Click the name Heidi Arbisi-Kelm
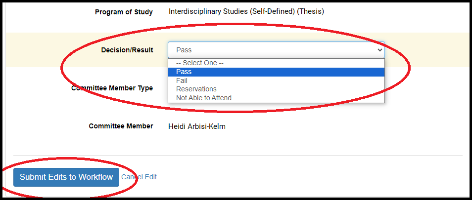This screenshot has height=200, width=472. pos(197,126)
